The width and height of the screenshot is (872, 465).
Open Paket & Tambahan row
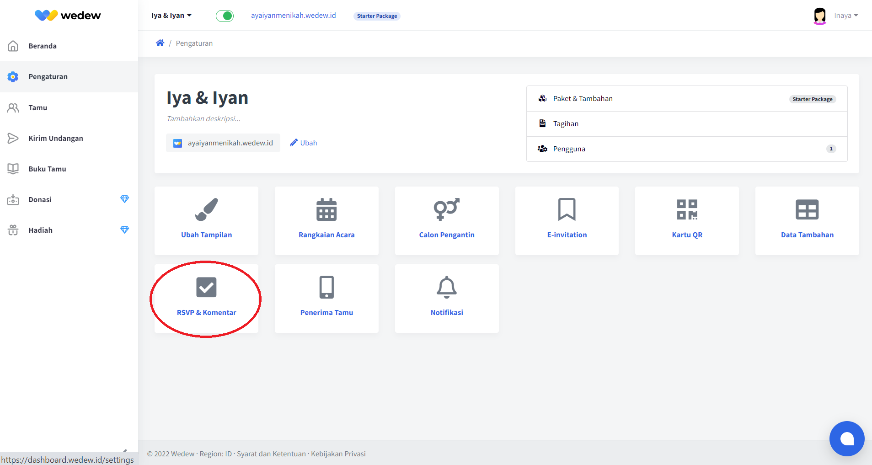click(x=687, y=99)
